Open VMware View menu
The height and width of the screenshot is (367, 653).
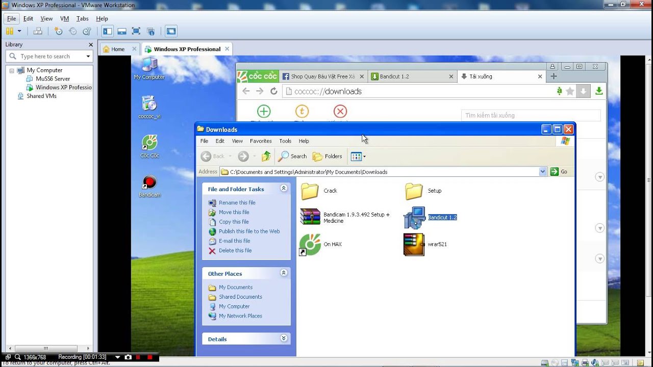(x=46, y=18)
